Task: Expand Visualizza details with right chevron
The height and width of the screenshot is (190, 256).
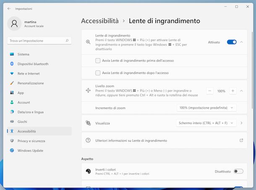Action: pyautogui.click(x=241, y=123)
